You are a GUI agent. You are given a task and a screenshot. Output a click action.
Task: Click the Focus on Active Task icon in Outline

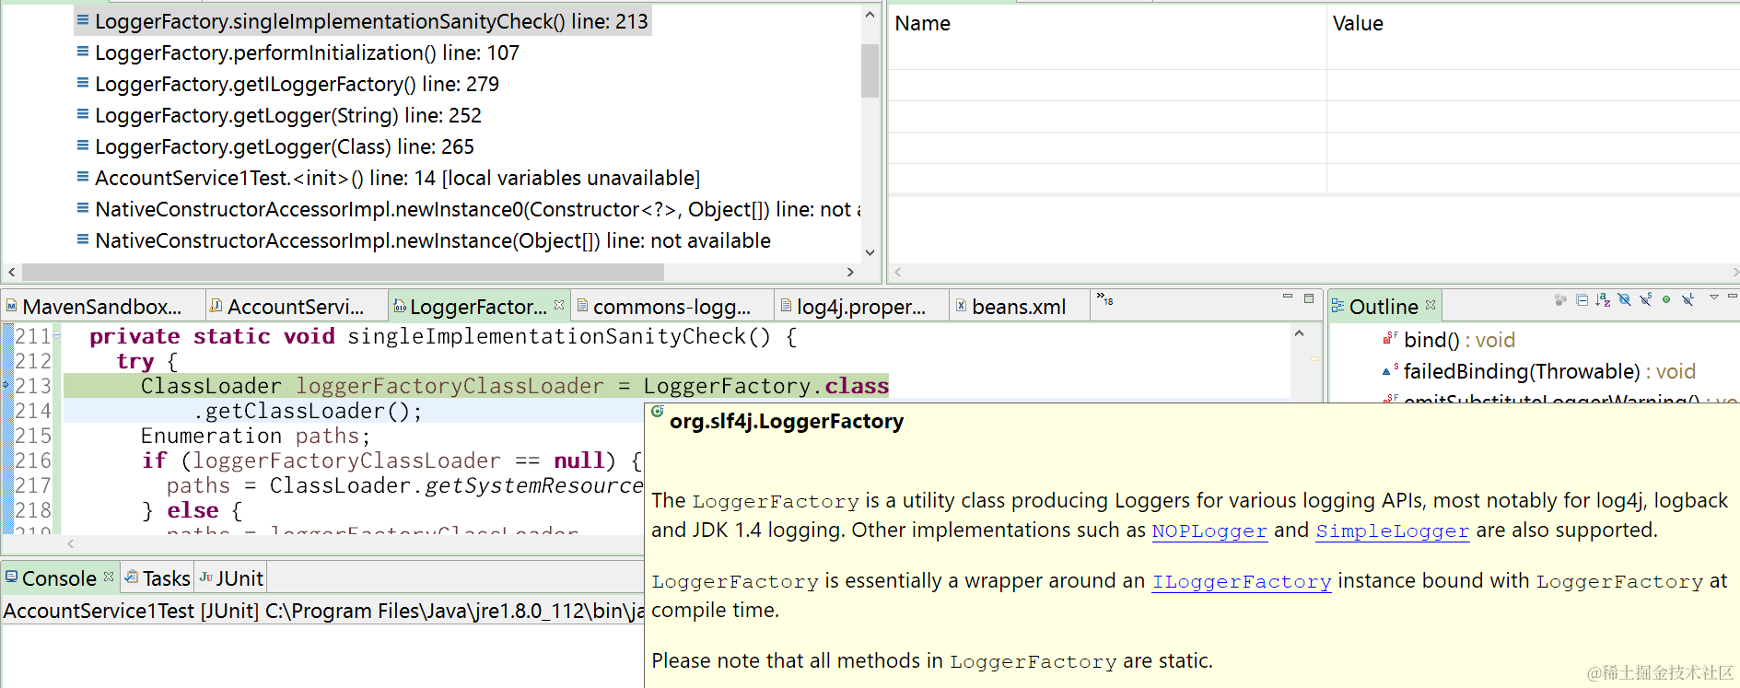(x=1560, y=300)
